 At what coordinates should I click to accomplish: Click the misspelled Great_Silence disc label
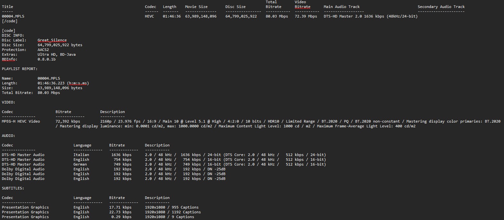52,40
